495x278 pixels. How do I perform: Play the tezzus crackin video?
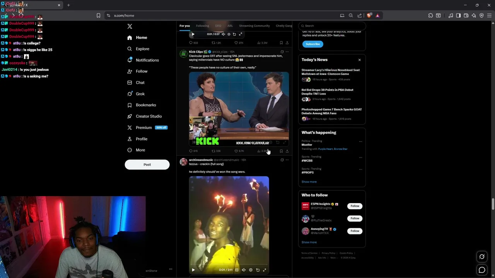point(193,270)
